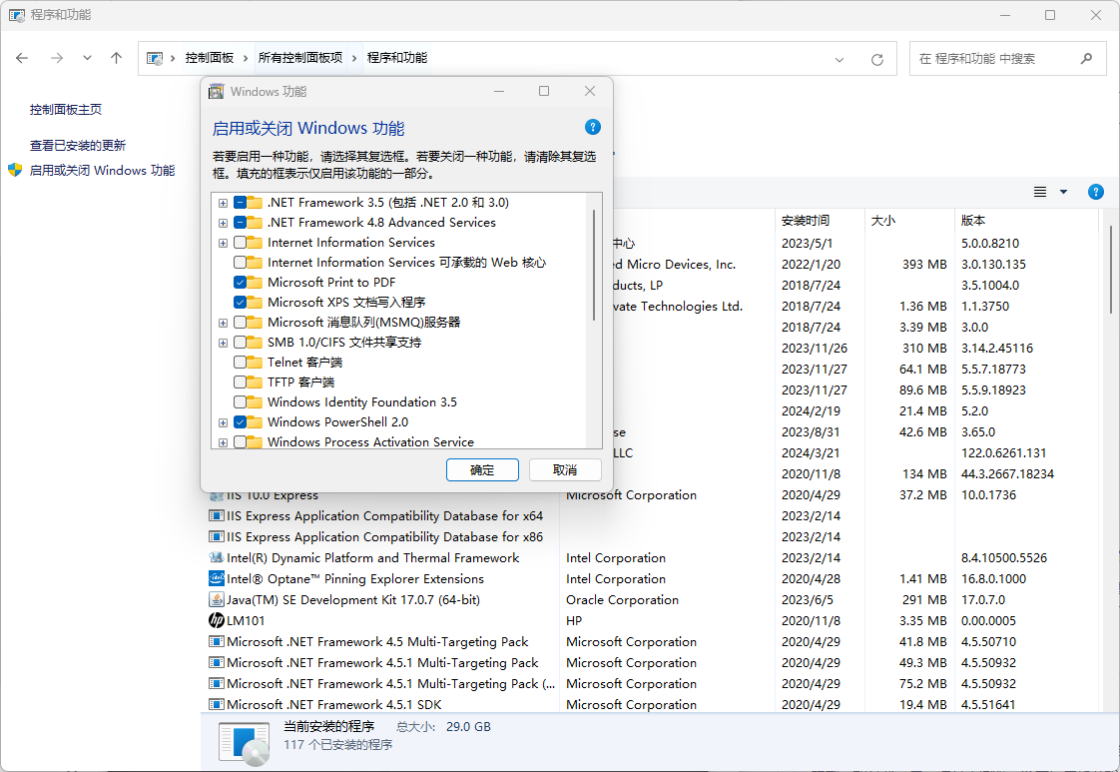The height and width of the screenshot is (772, 1120).
Task: Click the 程序和功能 window title icon
Action: 16,15
